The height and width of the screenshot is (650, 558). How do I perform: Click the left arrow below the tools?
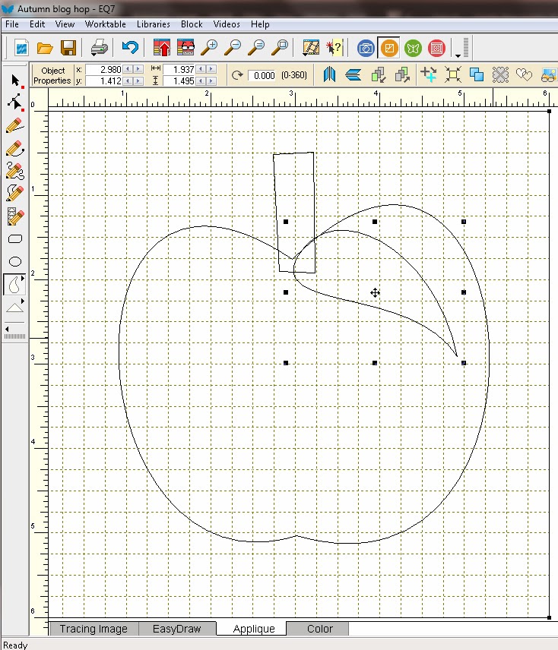7,329
